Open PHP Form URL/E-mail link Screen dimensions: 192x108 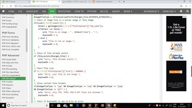11,46
